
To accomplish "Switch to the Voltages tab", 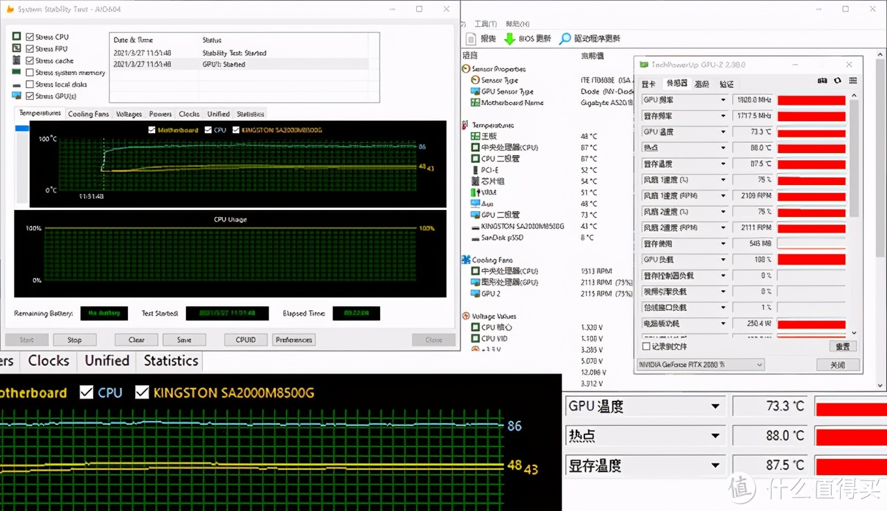I will [x=128, y=114].
